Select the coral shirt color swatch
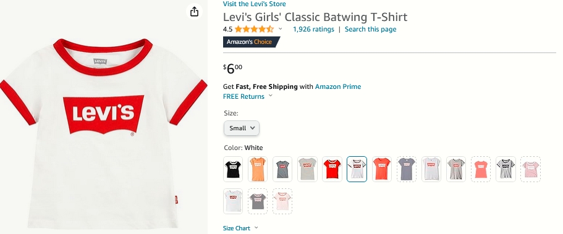563x234 pixels. [382, 169]
